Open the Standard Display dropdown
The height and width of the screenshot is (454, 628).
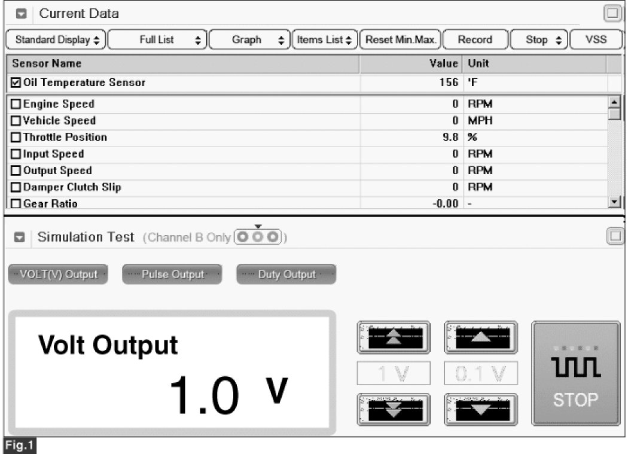pos(56,40)
